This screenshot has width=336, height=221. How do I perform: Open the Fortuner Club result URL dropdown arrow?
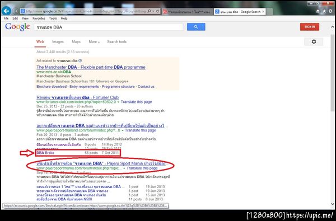[x=118, y=102]
